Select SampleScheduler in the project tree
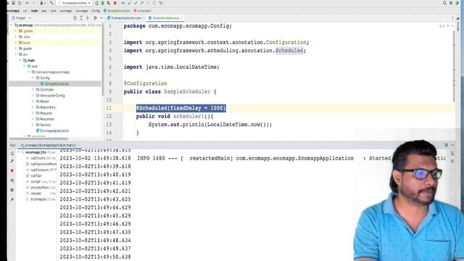 (x=55, y=84)
